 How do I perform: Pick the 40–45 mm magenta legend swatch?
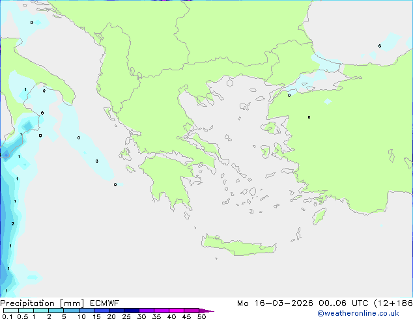pyautogui.click(x=177, y=311)
